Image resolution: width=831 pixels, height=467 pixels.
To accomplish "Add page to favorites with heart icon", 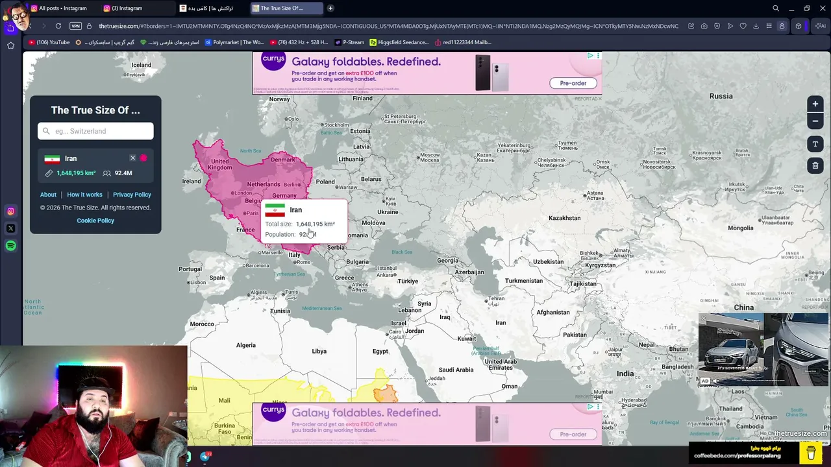I will 743,26.
